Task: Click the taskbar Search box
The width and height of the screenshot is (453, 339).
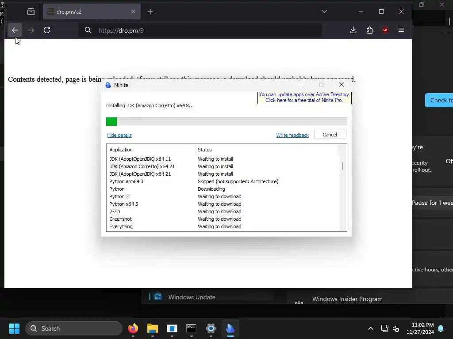Action: 74,328
